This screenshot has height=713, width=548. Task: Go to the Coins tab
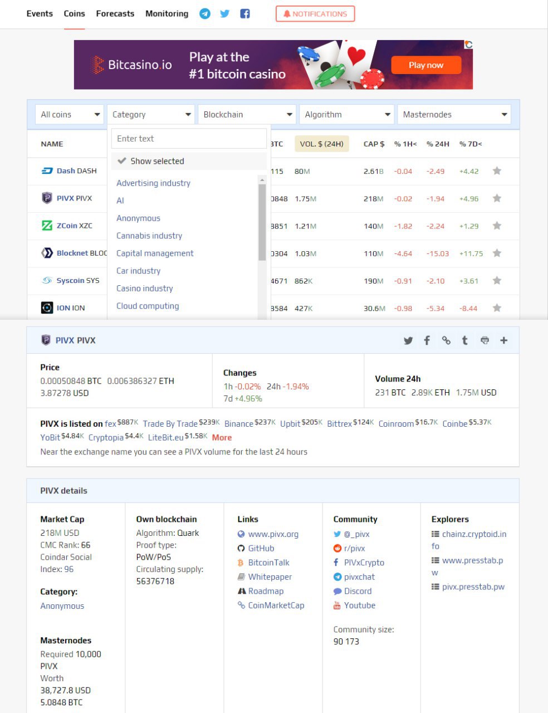(x=74, y=14)
